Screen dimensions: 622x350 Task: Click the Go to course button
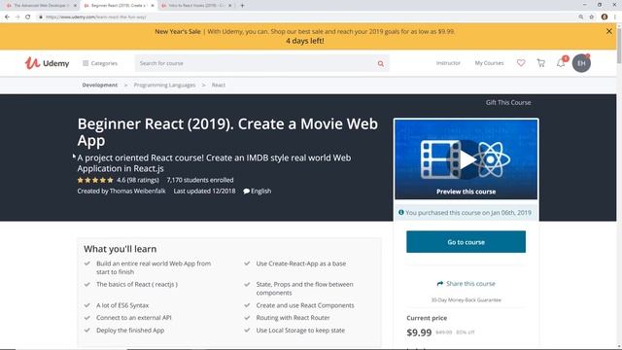pyautogui.click(x=466, y=242)
